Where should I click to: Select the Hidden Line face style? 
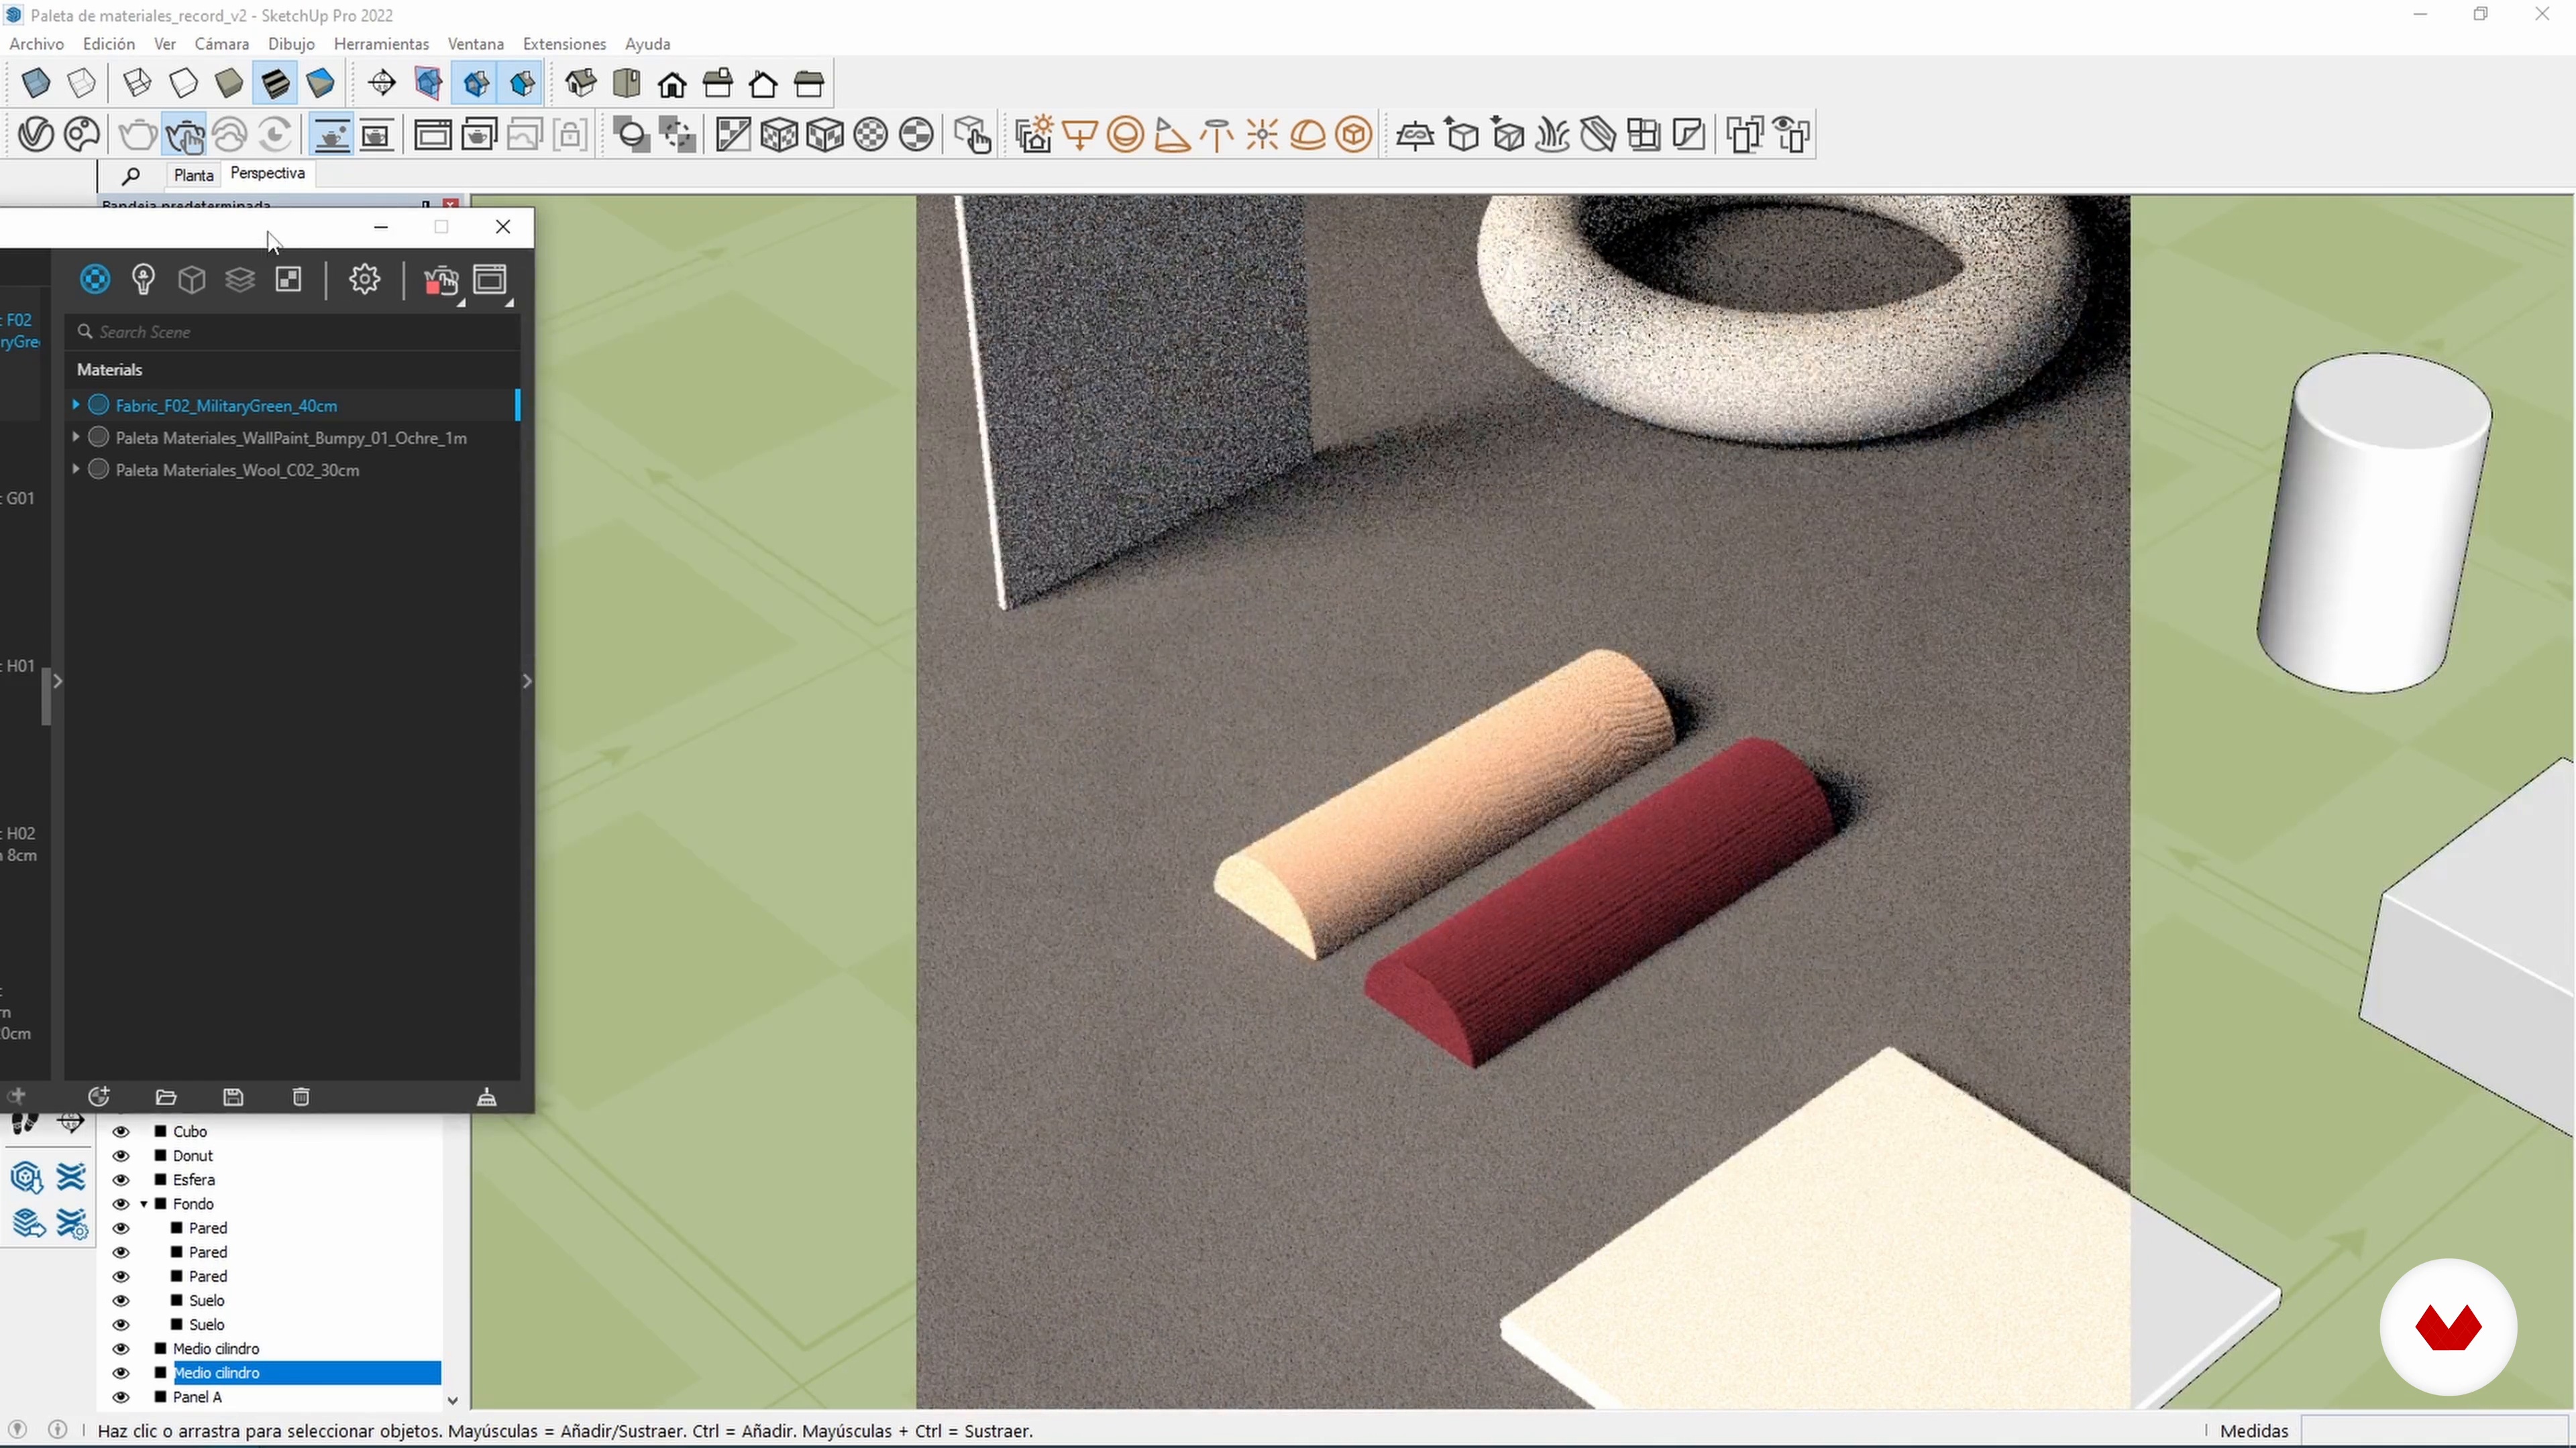[x=183, y=83]
